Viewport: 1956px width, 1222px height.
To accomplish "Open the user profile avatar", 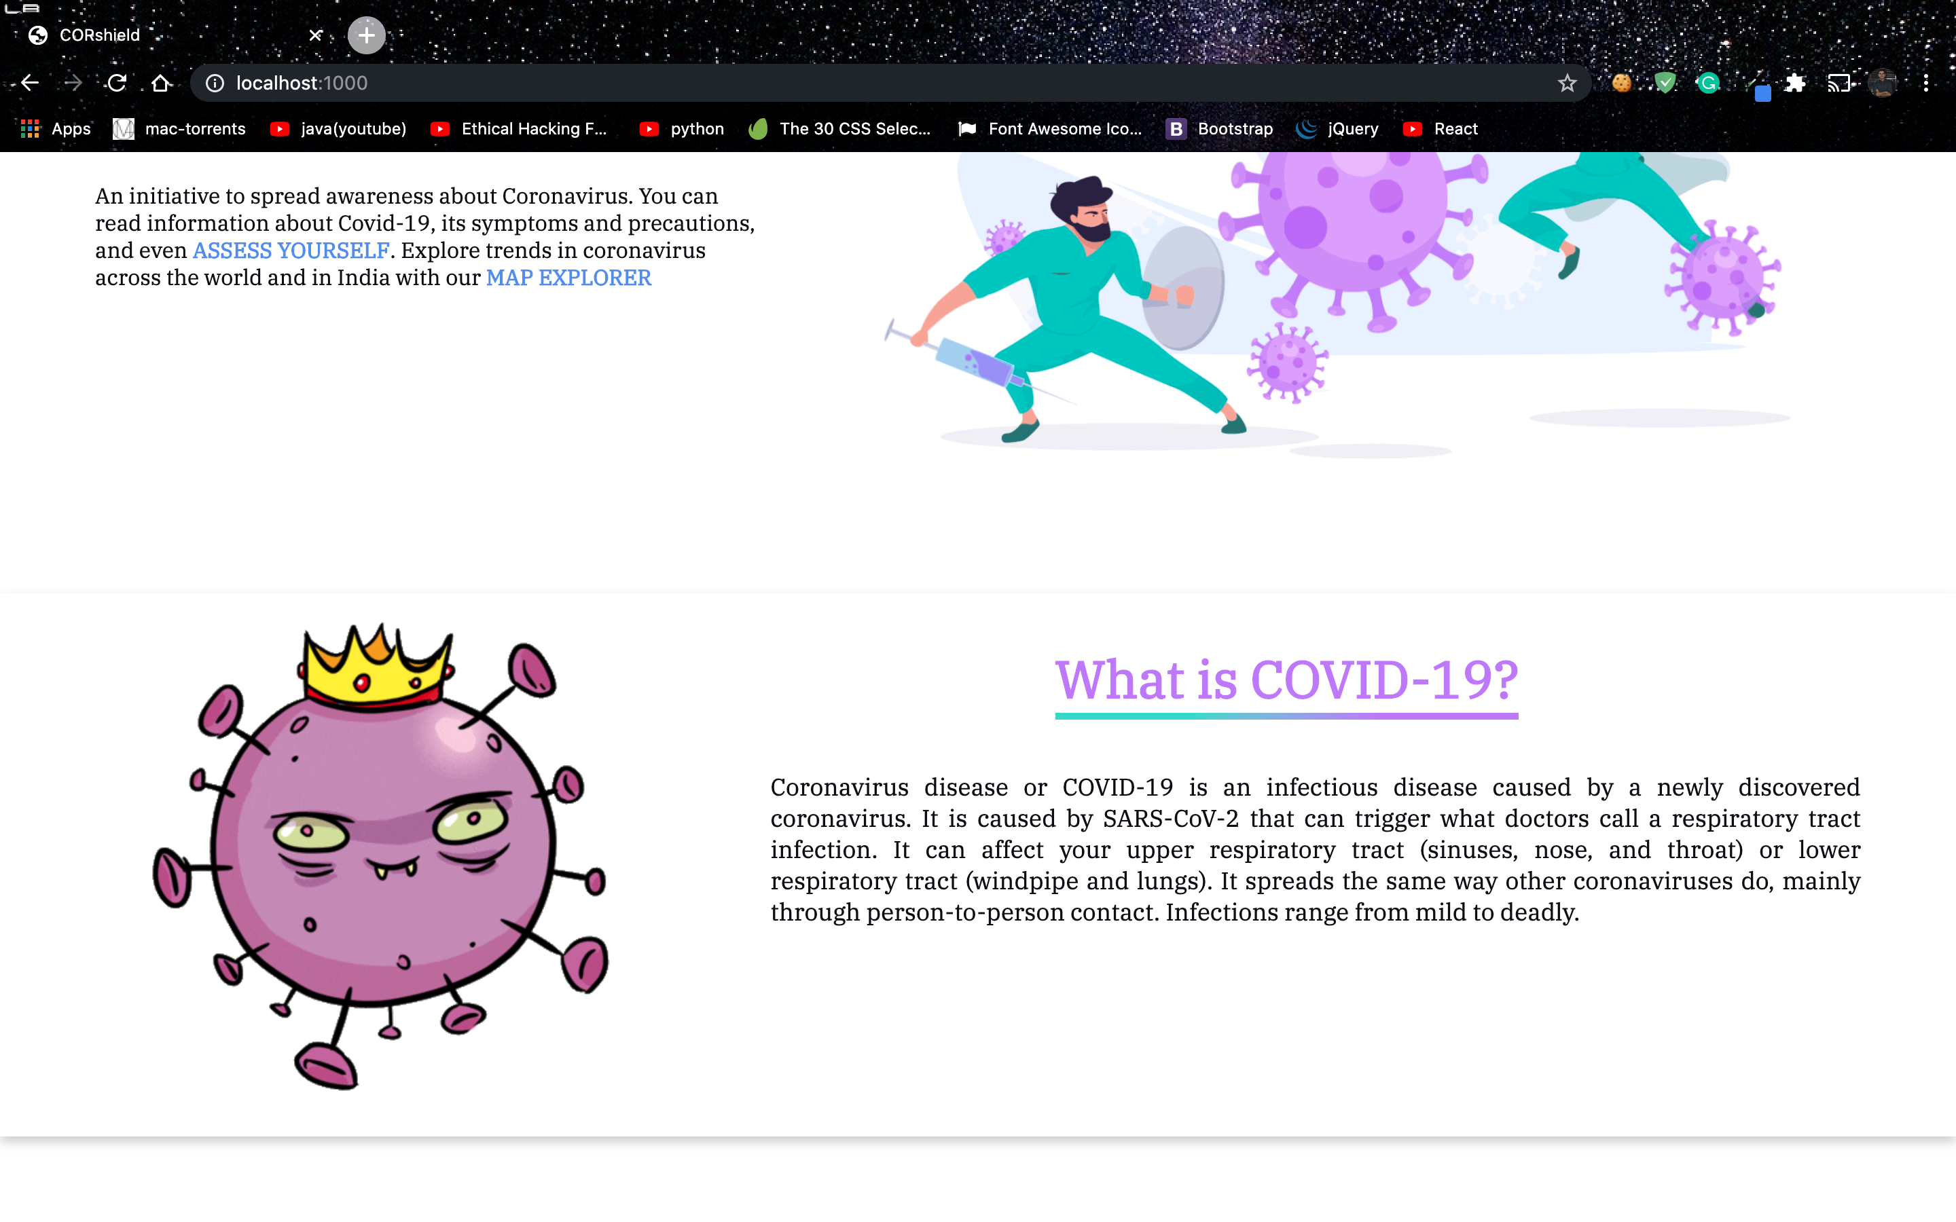I will click(1883, 84).
